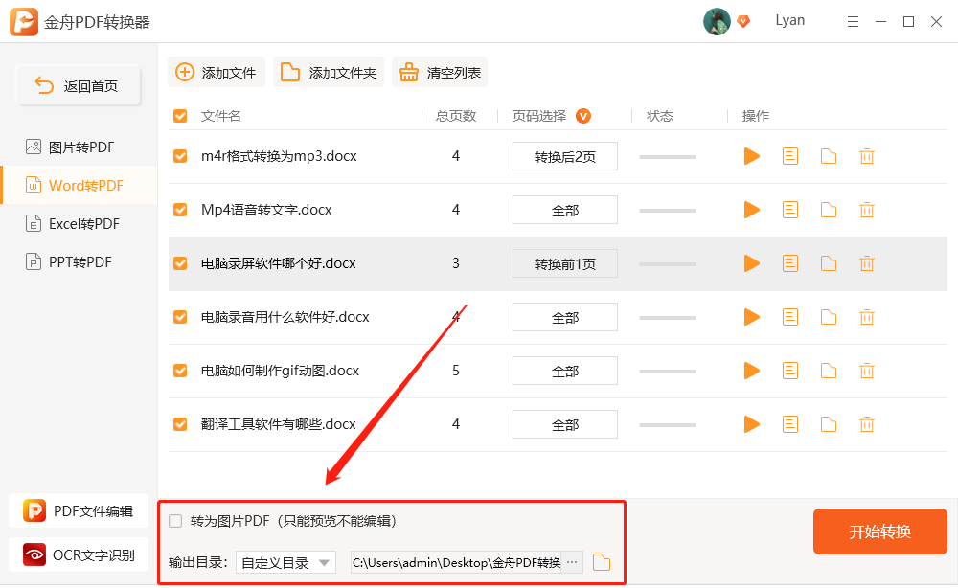Start converting 电脑如何制作gif动图.docx with play icon
Screen dimensions: 958x588
(751, 371)
